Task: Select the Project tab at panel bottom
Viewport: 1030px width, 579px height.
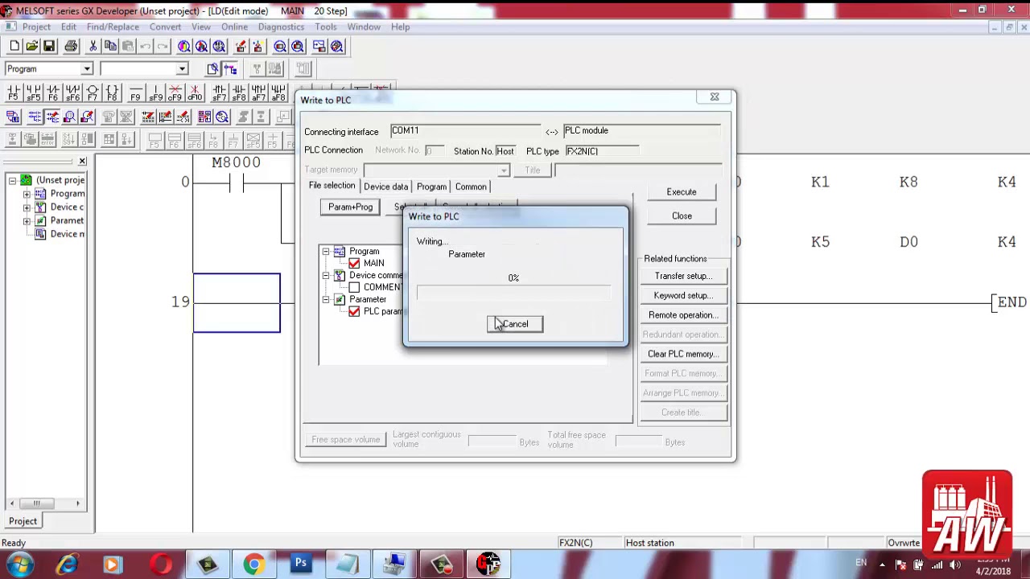Action: 23,521
